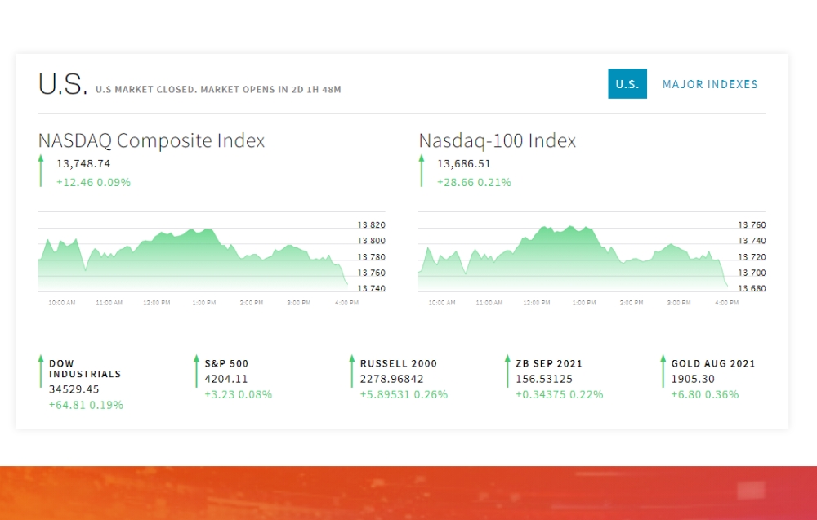Open the Dow Industrials quote

click(85, 368)
